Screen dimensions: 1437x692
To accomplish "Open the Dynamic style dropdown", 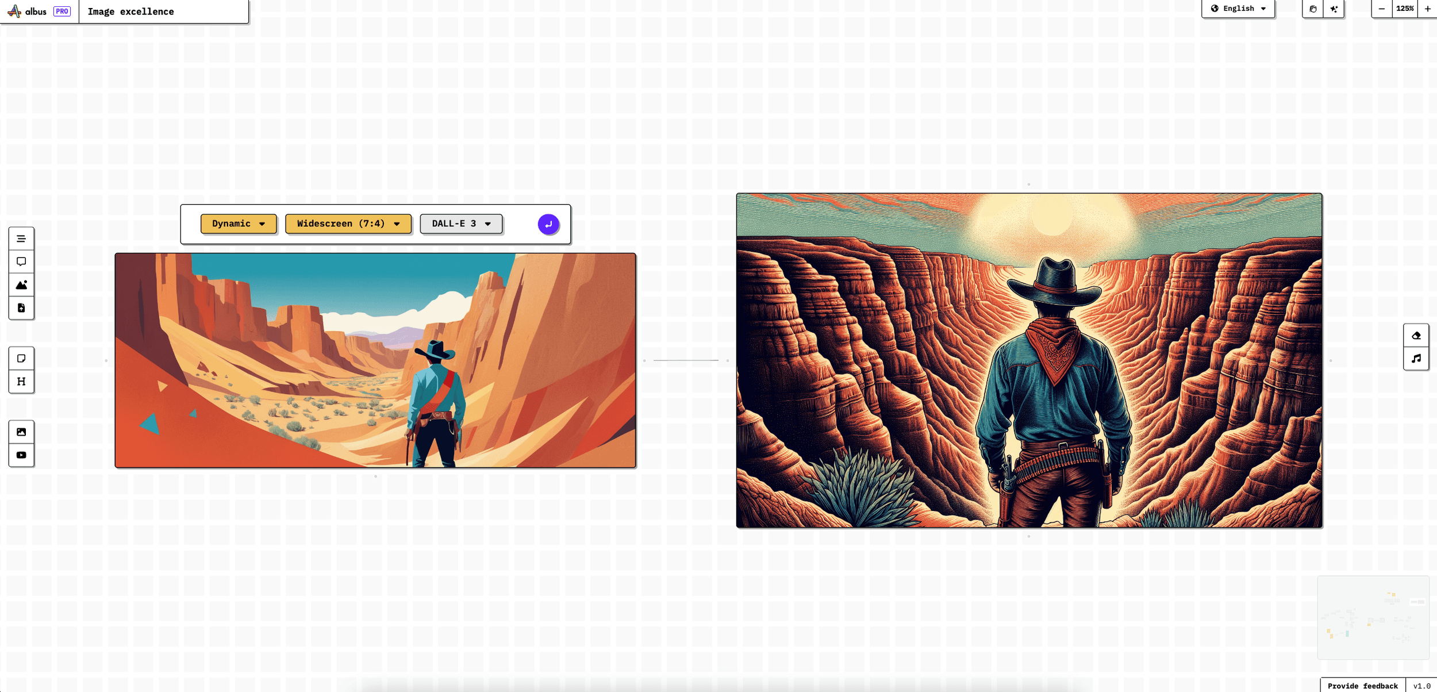I will tap(239, 224).
